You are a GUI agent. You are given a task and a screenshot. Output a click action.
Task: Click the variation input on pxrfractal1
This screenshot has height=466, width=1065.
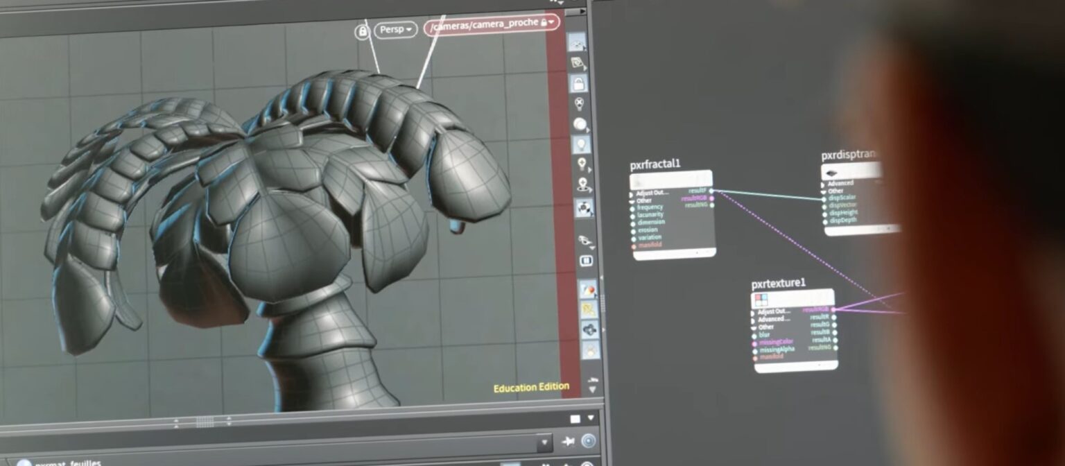633,238
